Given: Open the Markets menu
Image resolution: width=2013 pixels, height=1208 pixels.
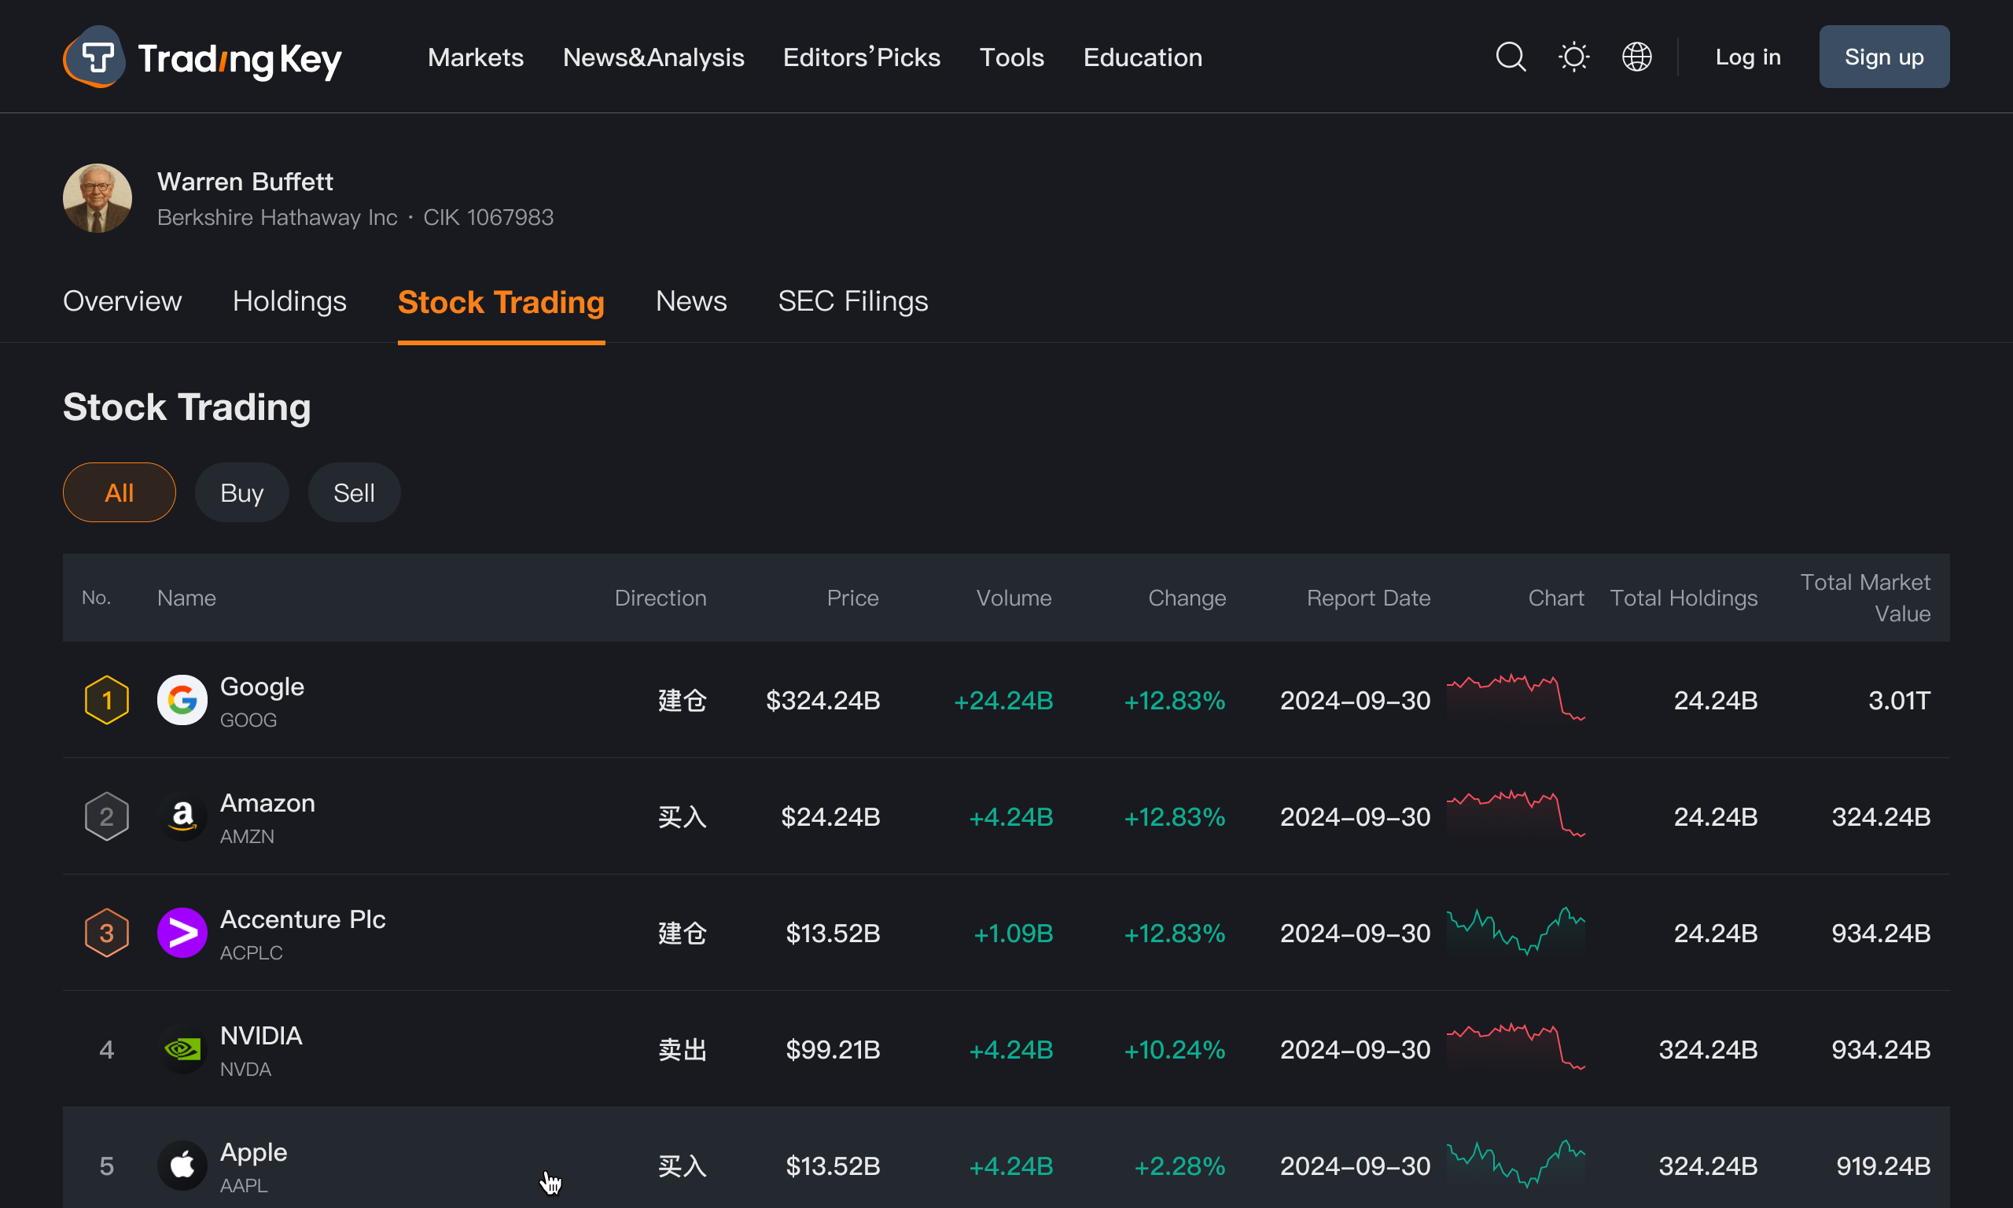Looking at the screenshot, I should pos(476,57).
